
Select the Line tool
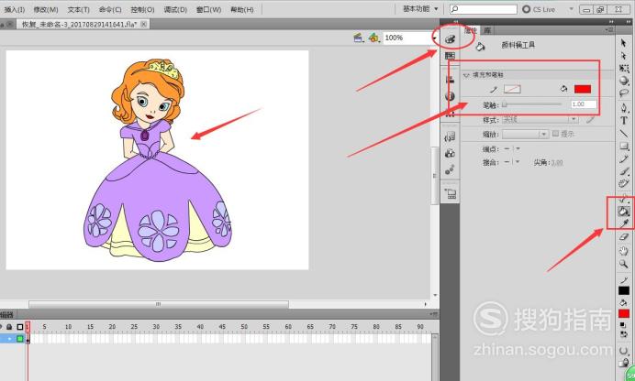point(624,133)
